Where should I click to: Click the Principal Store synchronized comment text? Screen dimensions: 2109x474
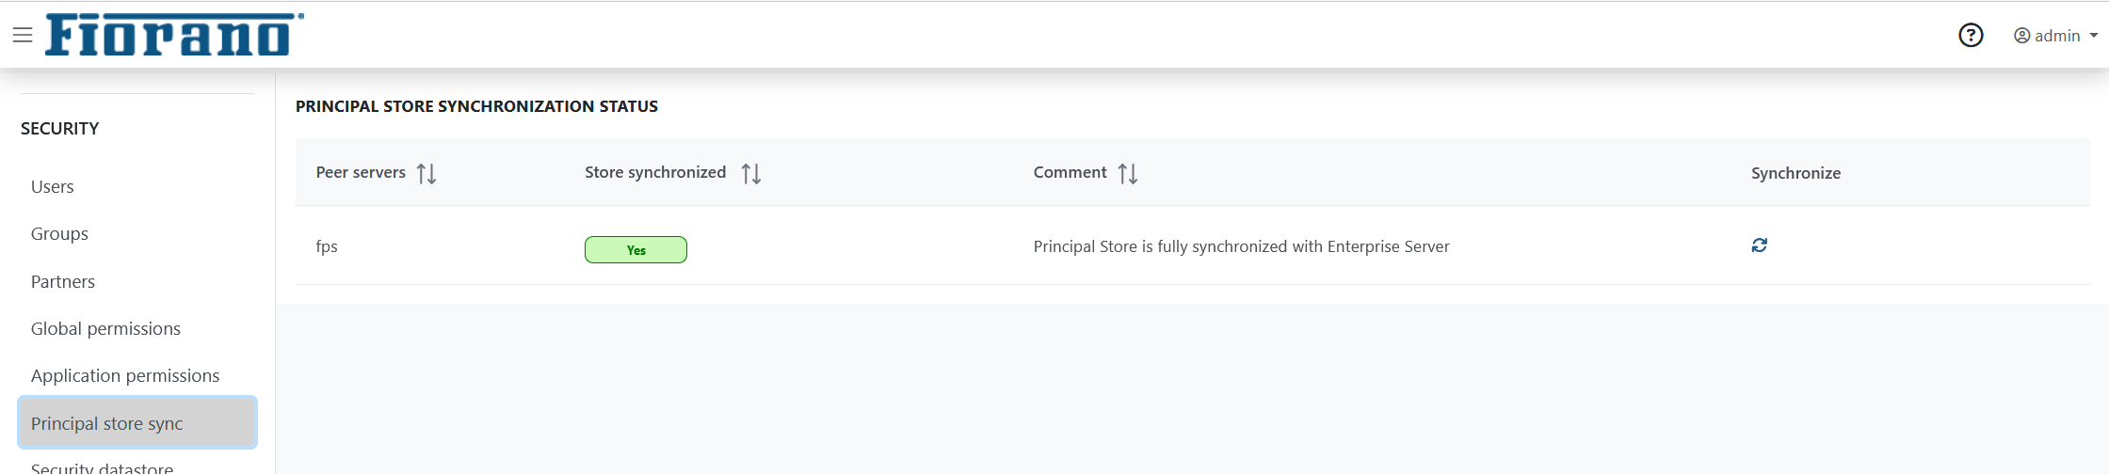(x=1241, y=246)
